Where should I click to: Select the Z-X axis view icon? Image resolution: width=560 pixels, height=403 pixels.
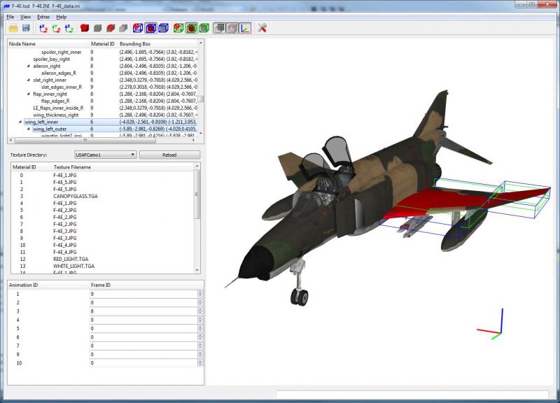43,28
